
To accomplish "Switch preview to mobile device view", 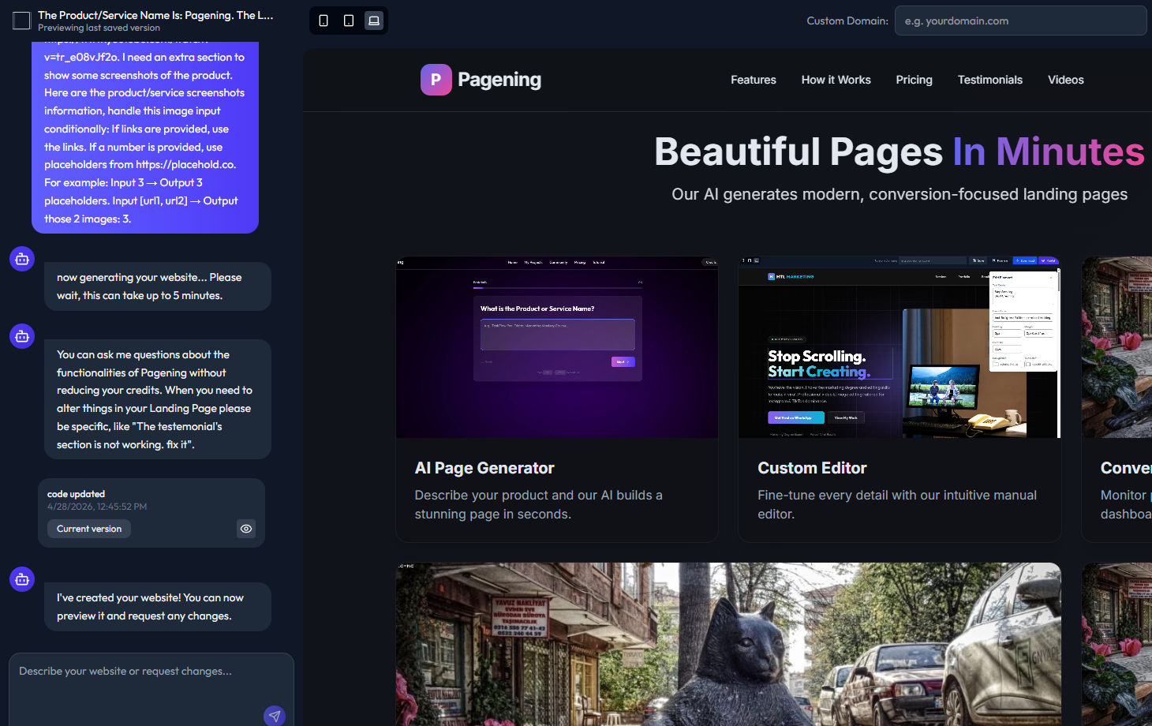I will pos(324,21).
